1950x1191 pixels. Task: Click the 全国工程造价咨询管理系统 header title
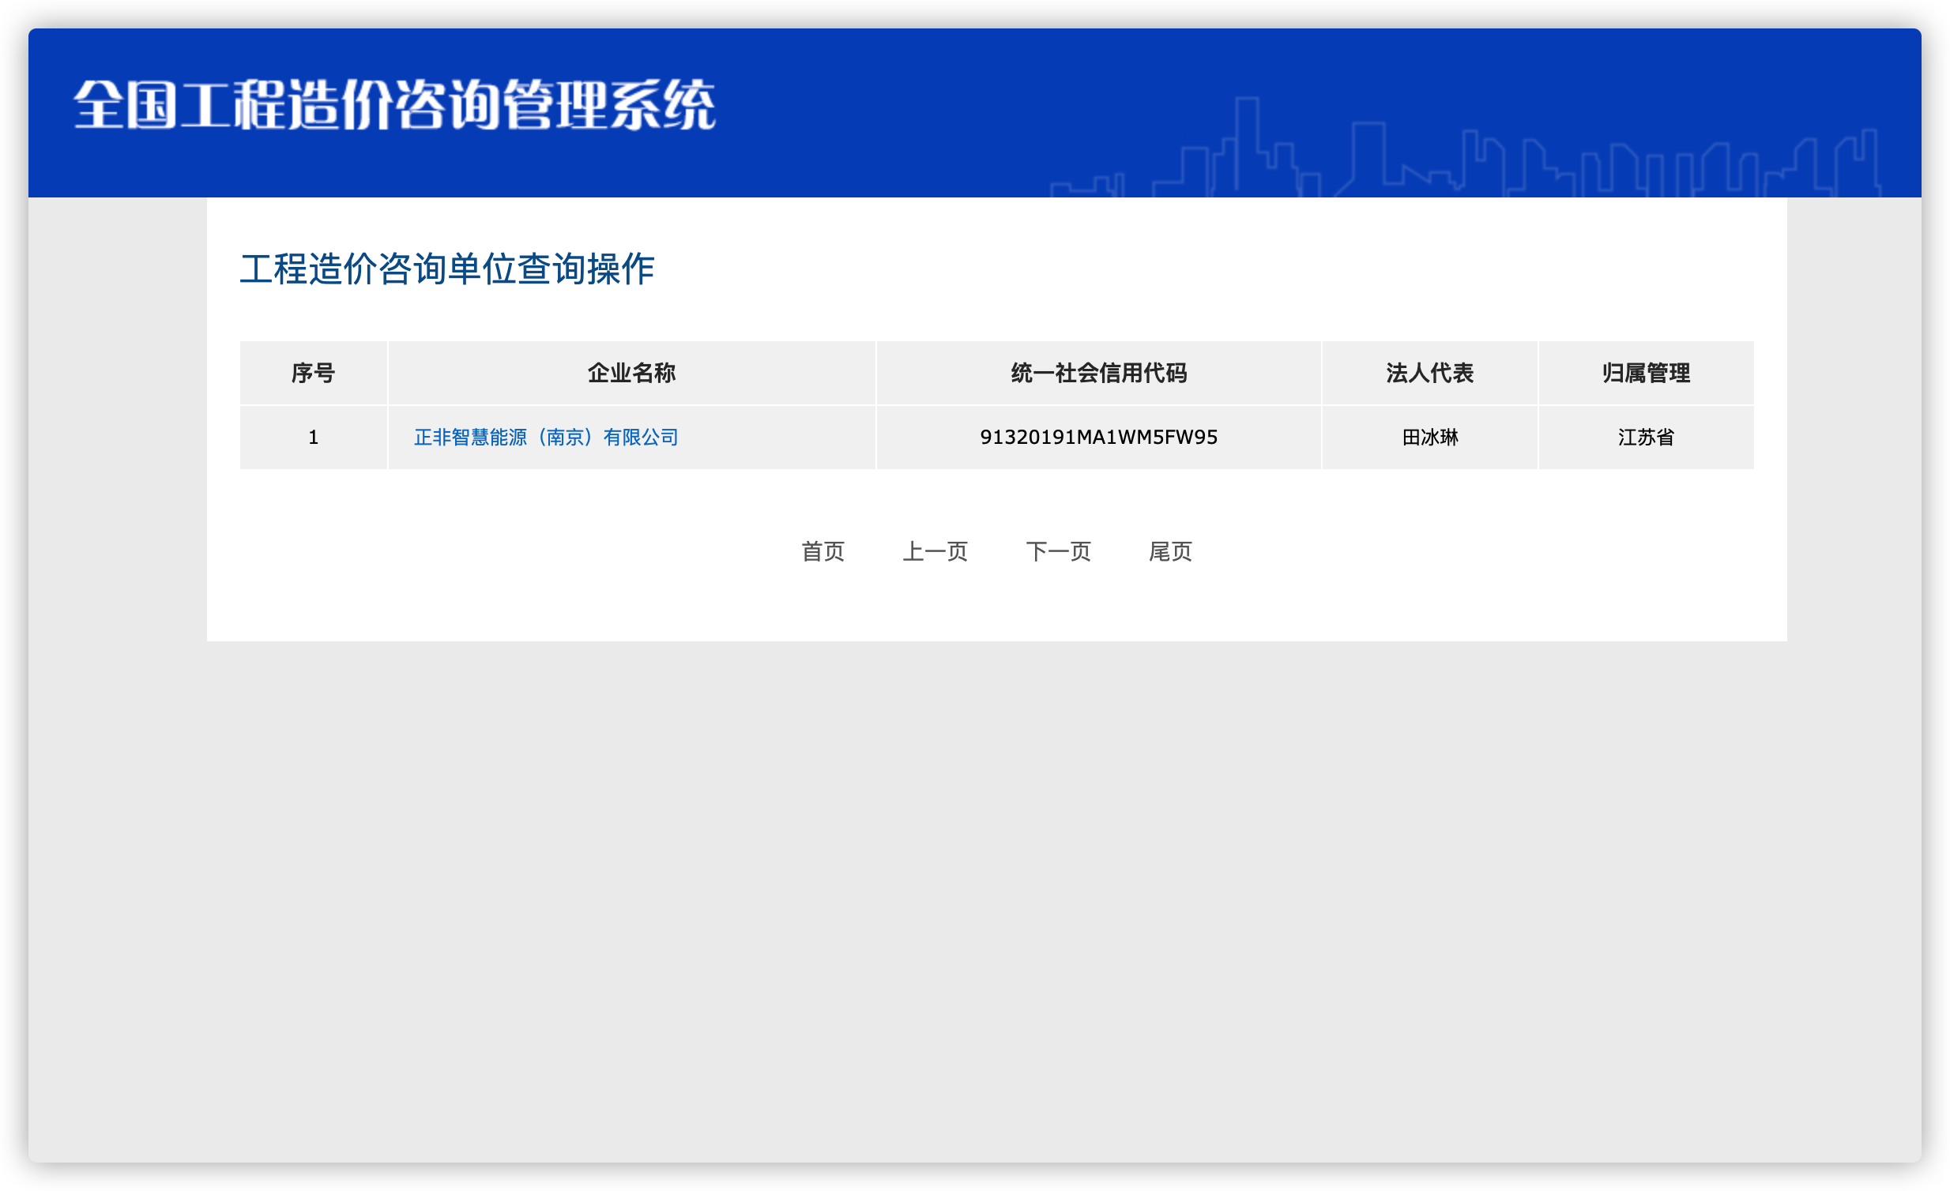pyautogui.click(x=395, y=104)
